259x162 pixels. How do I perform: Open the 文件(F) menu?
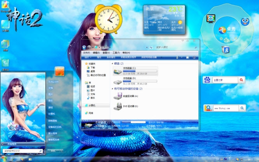pyautogui.click(x=86, y=53)
